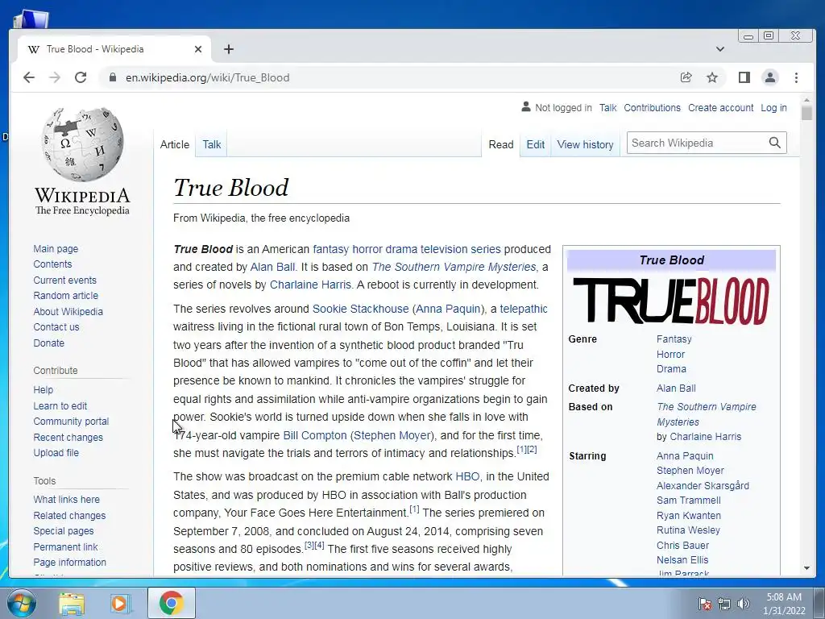Image resolution: width=825 pixels, height=619 pixels.
Task: Open the user Talk link at top
Action: (x=607, y=107)
